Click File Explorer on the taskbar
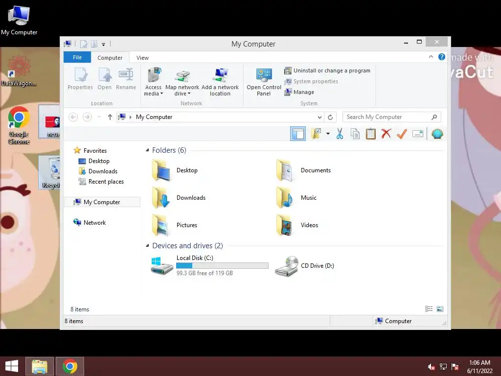 tap(40, 366)
